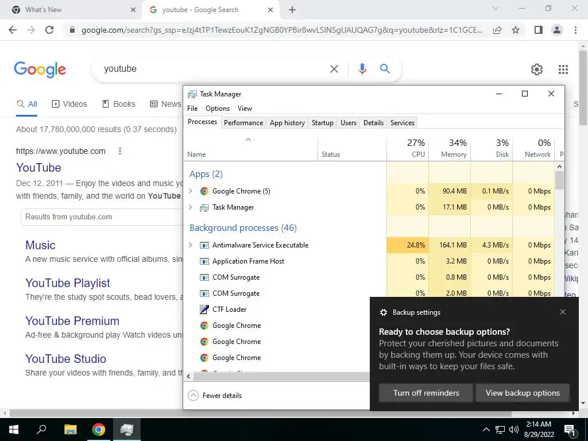
Task: Click the Chrome address bar URL
Action: [282, 30]
